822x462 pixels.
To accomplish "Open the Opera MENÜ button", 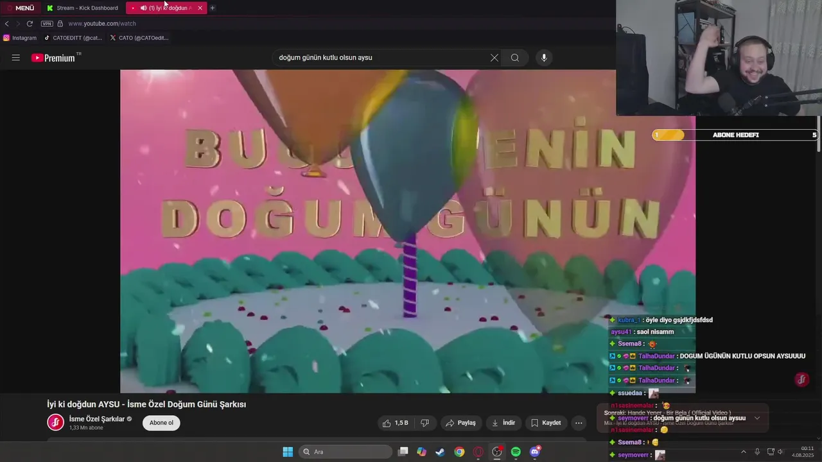I will coord(20,8).
